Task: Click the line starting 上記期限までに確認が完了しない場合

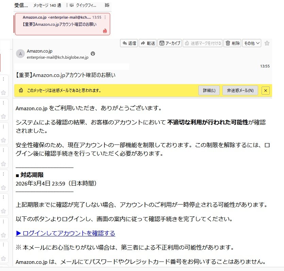Action: 141,205
